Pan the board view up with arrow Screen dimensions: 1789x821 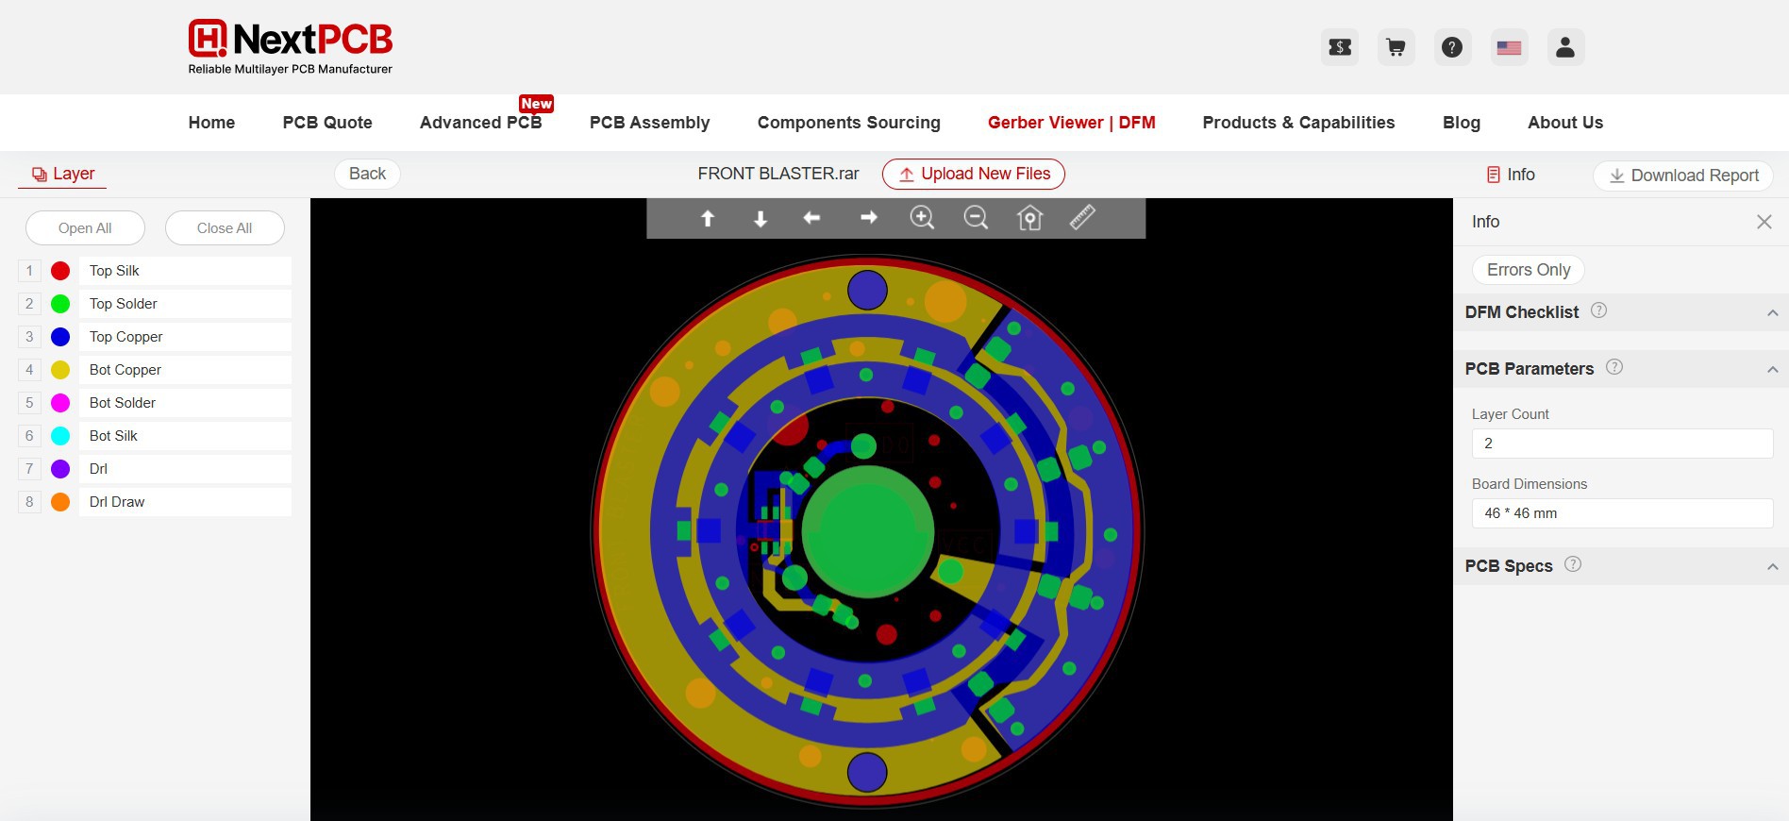click(708, 218)
